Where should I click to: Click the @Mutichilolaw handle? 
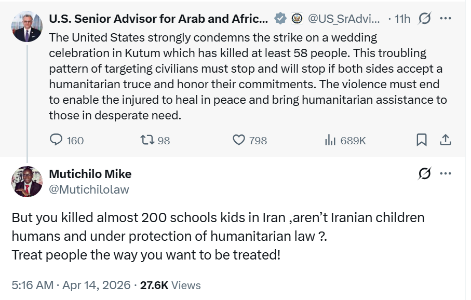click(89, 189)
